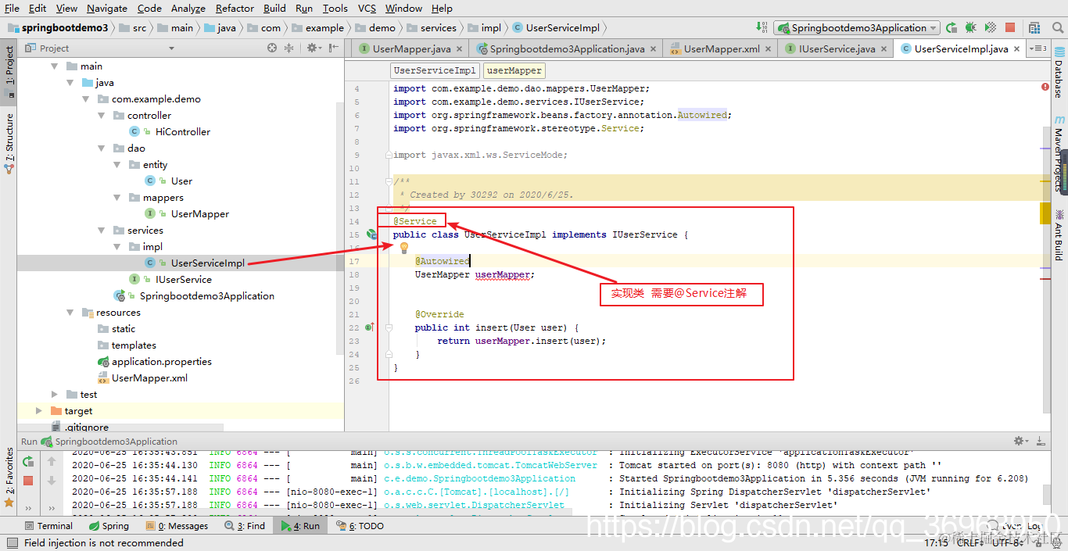Viewport: 1068px width, 551px height.
Task: Toggle tool window buttons in status bar corner
Action: pyautogui.click(x=12, y=543)
